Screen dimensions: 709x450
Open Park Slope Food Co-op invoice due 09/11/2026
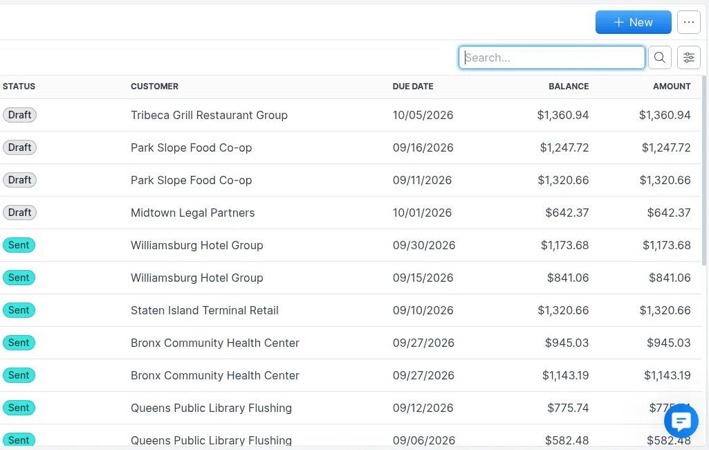coord(192,180)
